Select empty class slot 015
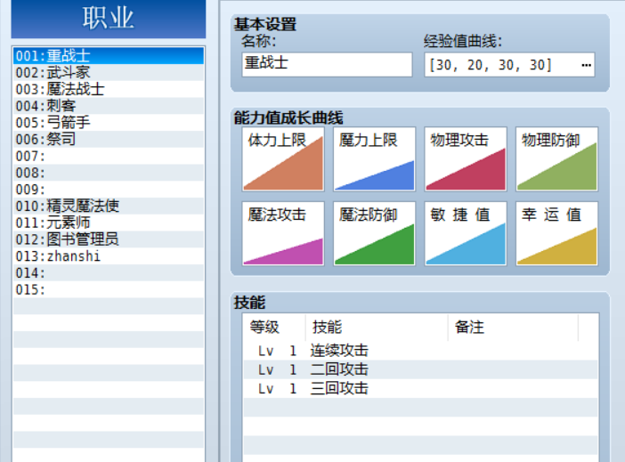Screen dimensions: 625x462 (109, 290)
